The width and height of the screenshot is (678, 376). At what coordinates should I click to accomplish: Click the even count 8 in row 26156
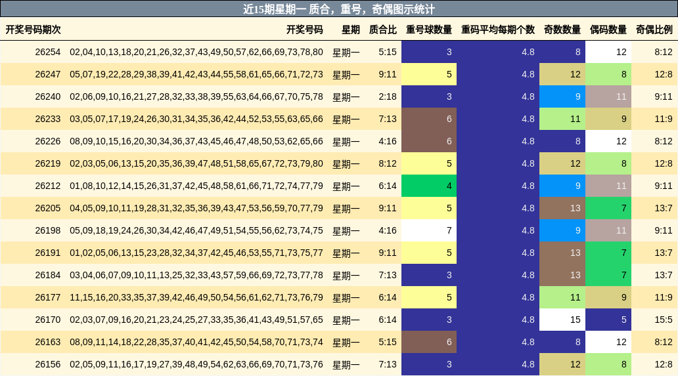pyautogui.click(x=608, y=364)
